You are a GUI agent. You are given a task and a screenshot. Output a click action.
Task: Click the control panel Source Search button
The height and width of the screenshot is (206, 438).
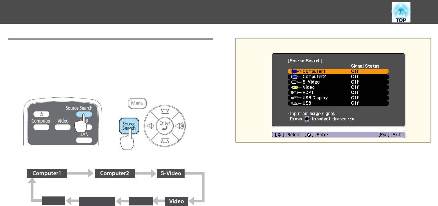[x=129, y=126]
